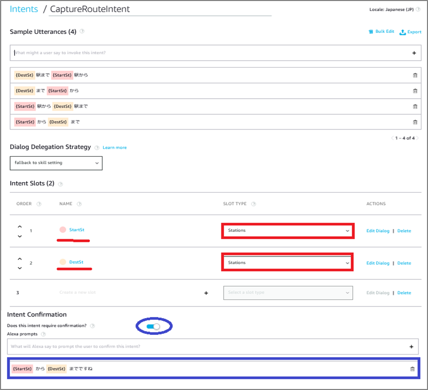The width and height of the screenshot is (428, 390).
Task: Move DestSt slot up
Action: (x=20, y=258)
